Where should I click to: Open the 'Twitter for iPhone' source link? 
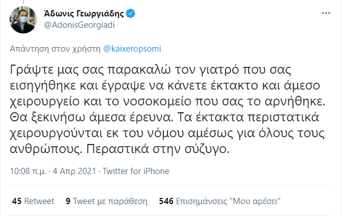(136, 171)
